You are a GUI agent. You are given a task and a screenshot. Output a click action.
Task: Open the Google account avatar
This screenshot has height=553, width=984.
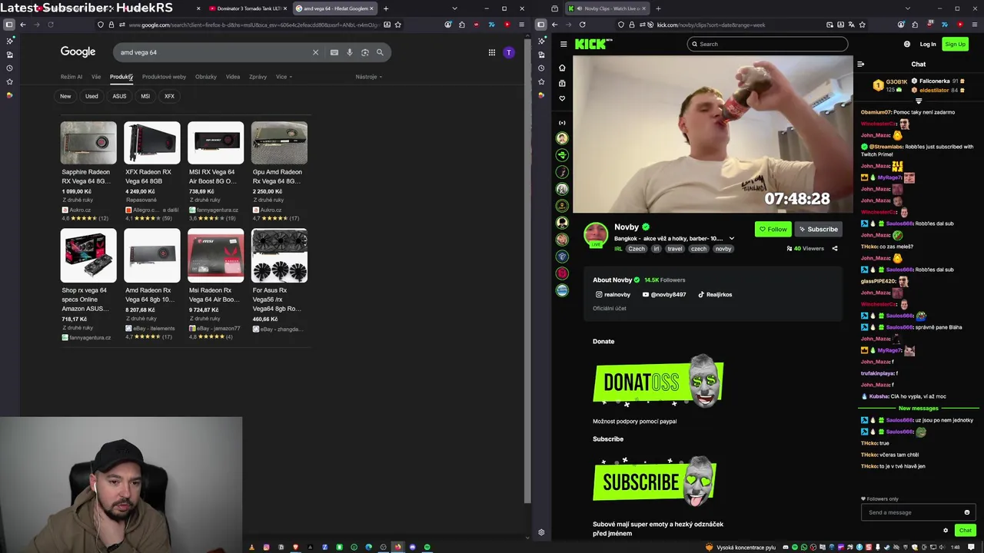(509, 52)
